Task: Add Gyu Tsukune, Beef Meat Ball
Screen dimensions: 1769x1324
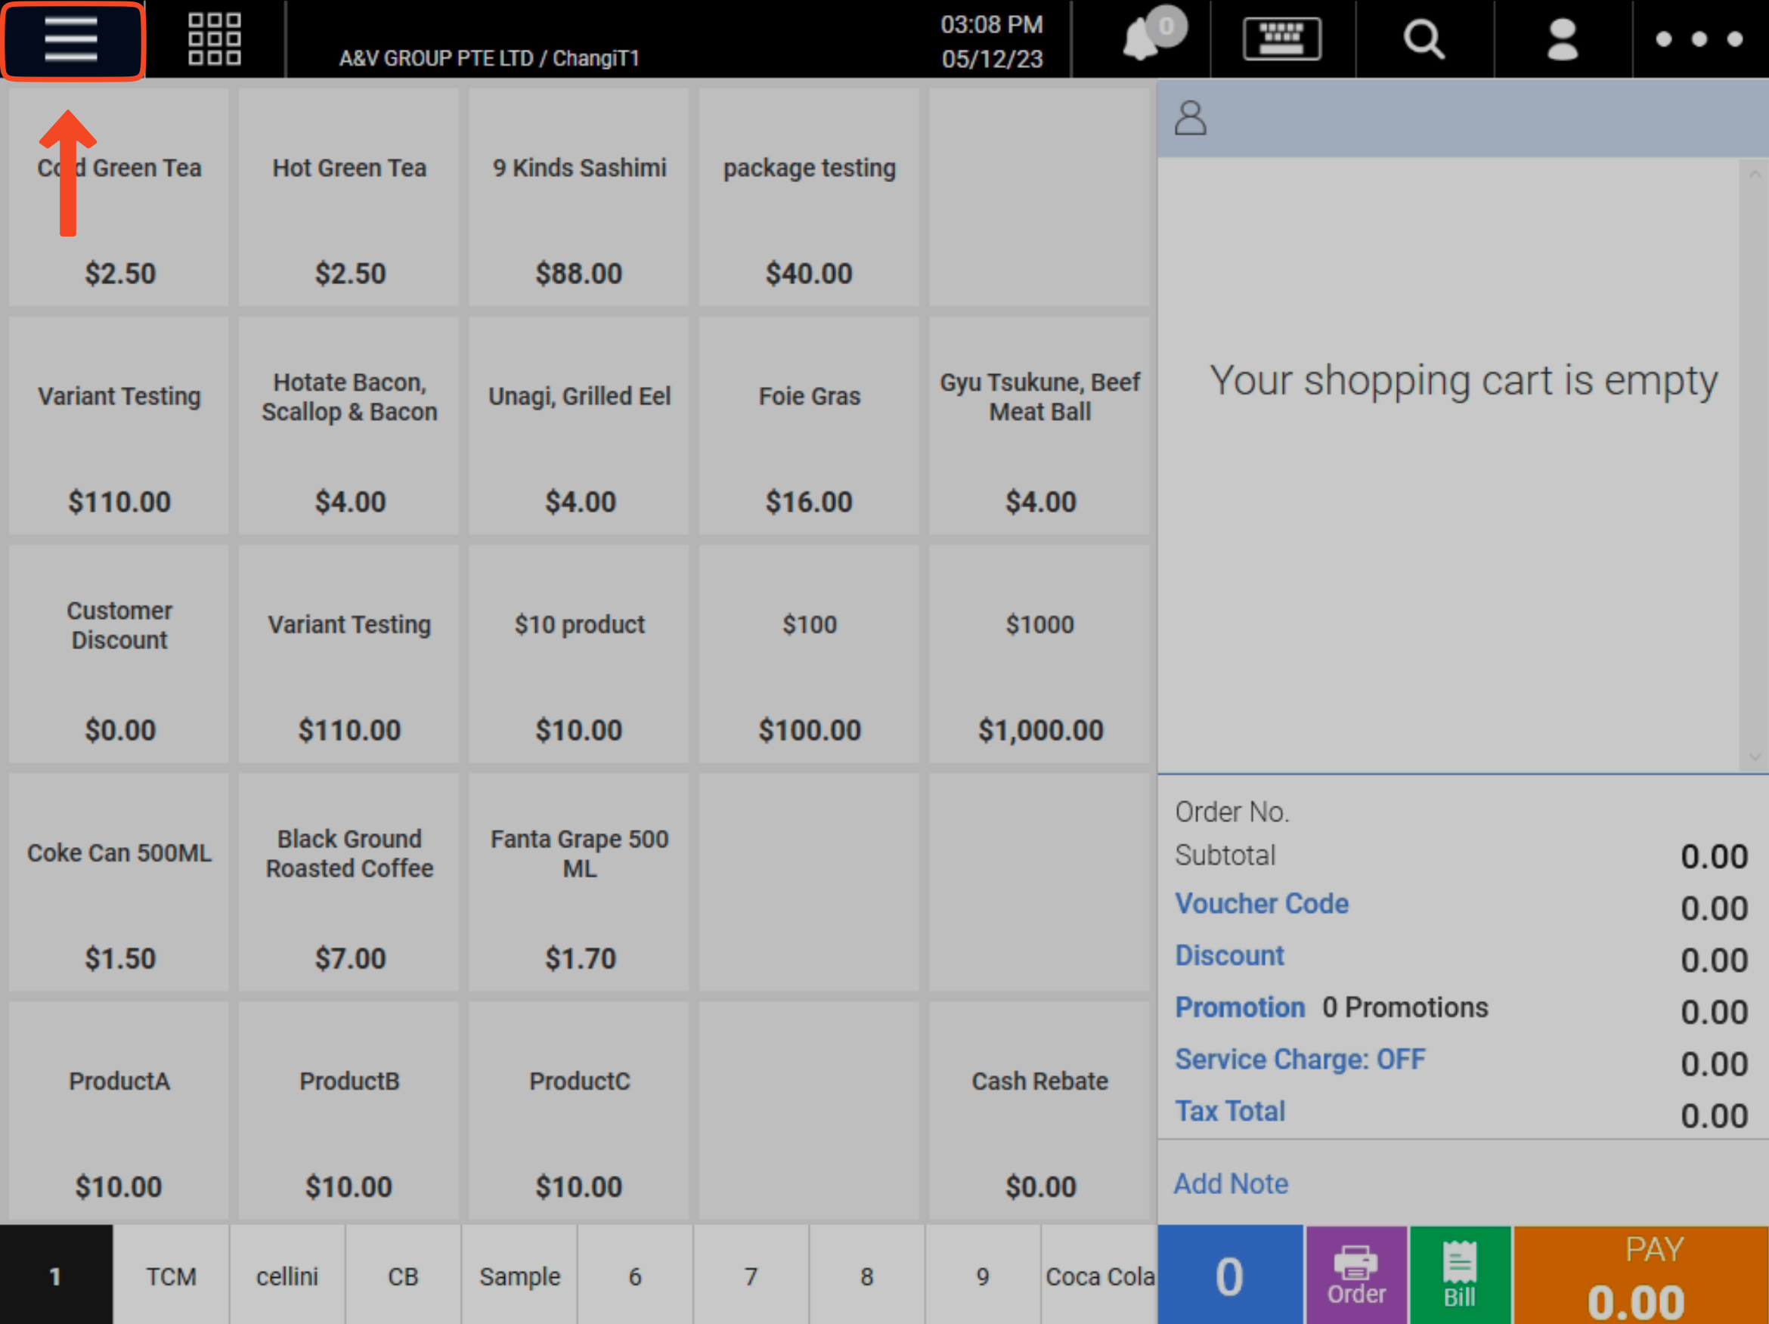Action: (x=1039, y=425)
